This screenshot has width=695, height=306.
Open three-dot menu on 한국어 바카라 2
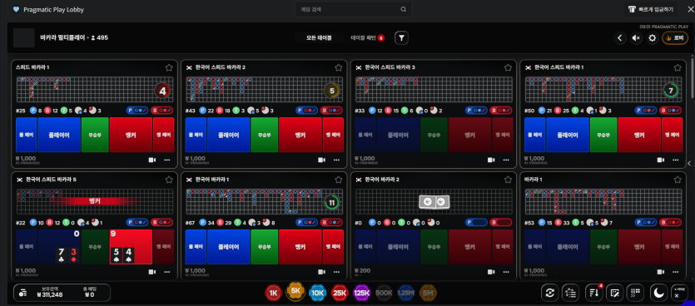pos(506,272)
